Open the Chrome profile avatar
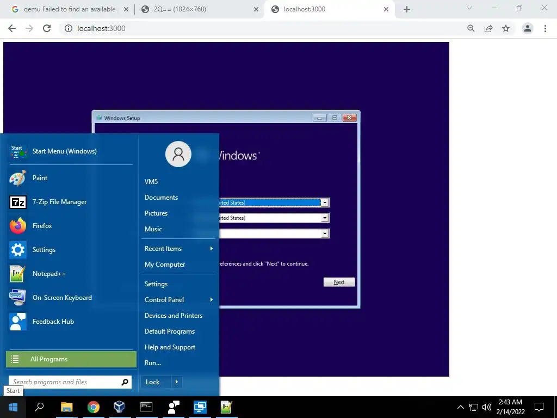Screen dimensions: 557x418 click(x=528, y=28)
